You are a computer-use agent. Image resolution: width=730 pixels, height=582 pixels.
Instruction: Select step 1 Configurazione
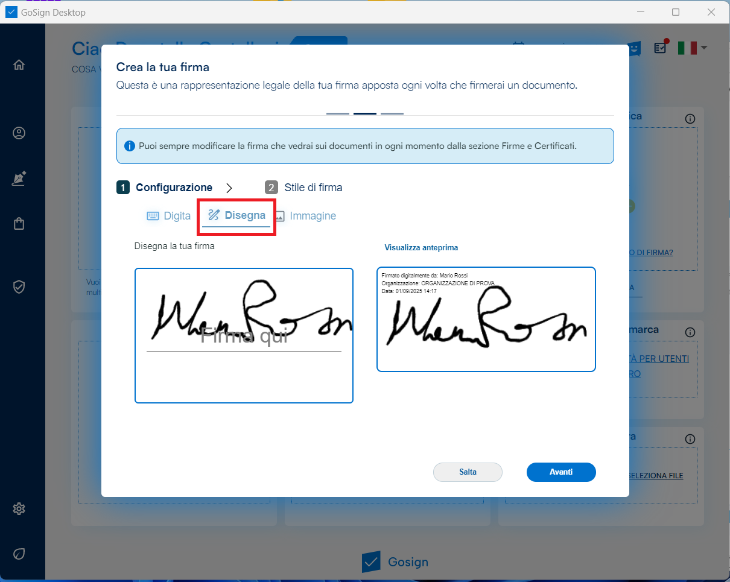[x=164, y=188]
